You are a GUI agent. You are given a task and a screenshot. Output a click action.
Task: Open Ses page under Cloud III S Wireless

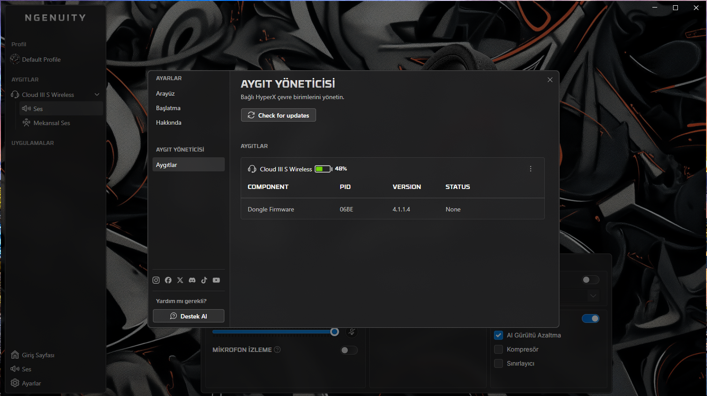click(61, 108)
